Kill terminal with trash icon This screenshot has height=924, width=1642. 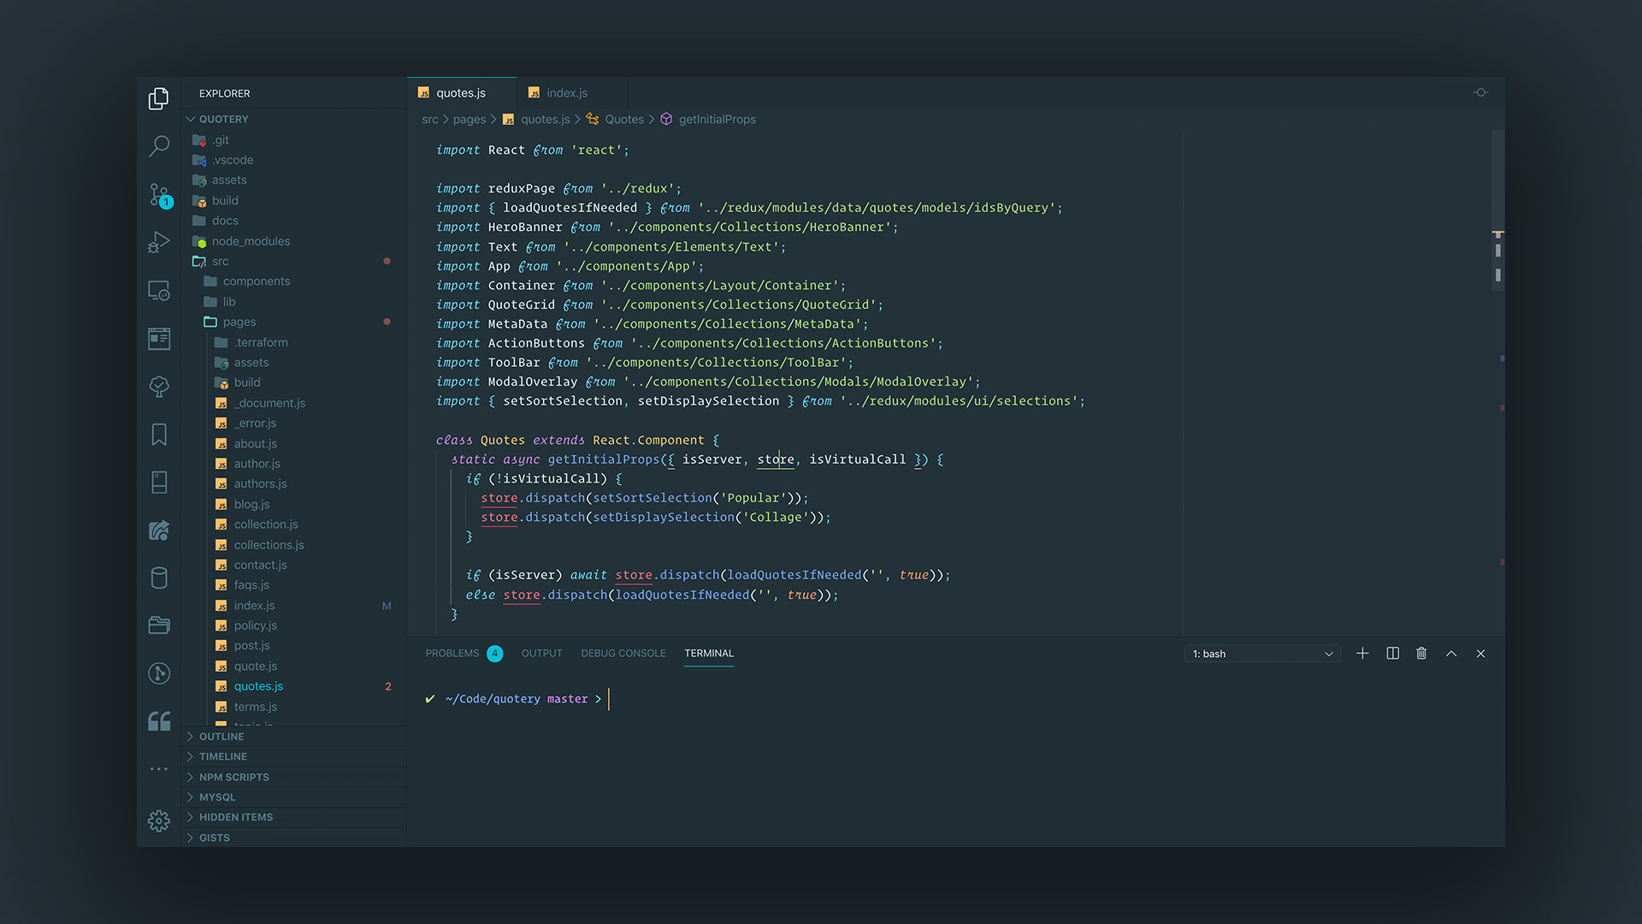tap(1421, 654)
